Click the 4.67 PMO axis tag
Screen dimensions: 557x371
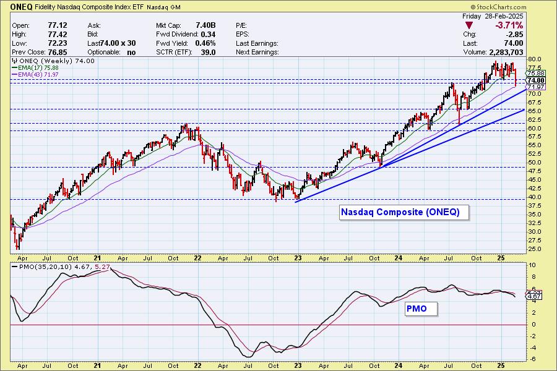pos(534,296)
